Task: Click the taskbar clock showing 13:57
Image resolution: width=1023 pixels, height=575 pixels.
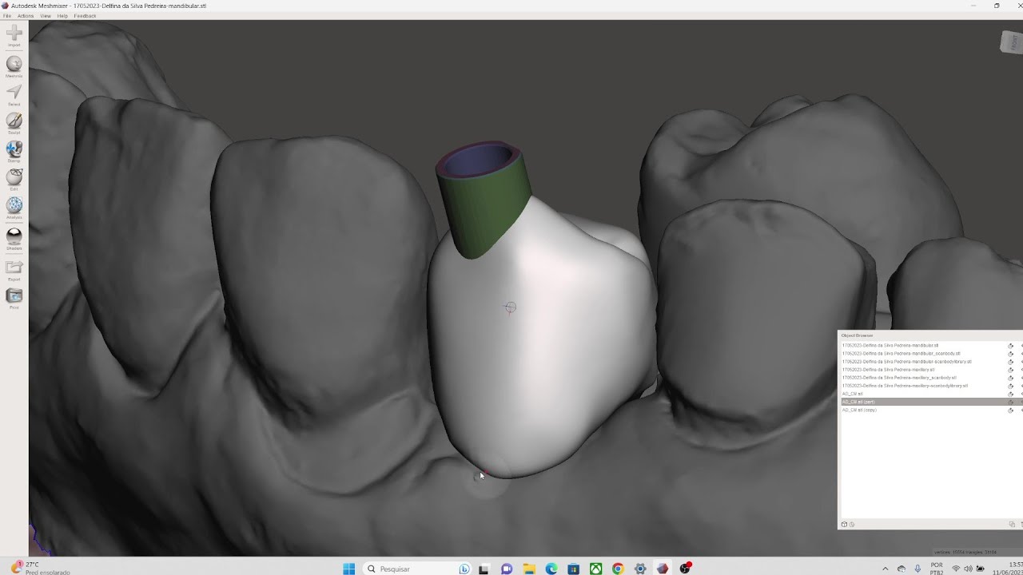Action: (1009, 569)
